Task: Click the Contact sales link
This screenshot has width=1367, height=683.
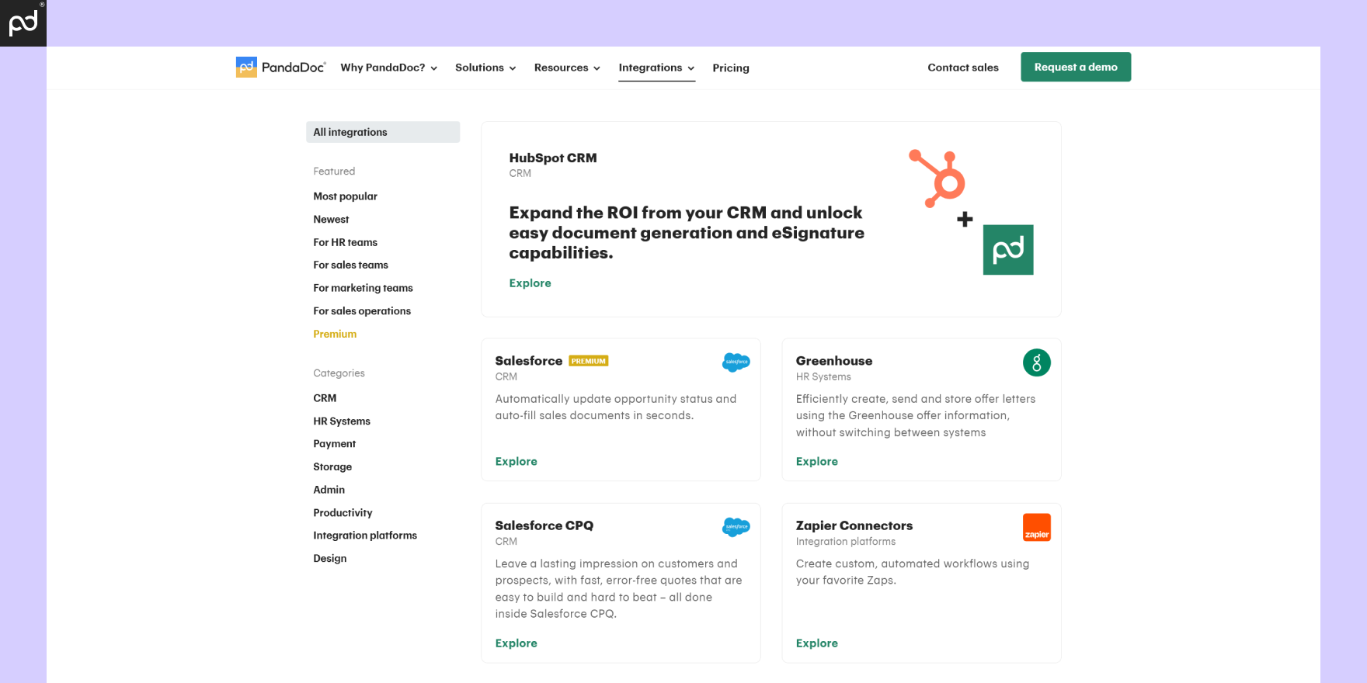Action: 963,68
